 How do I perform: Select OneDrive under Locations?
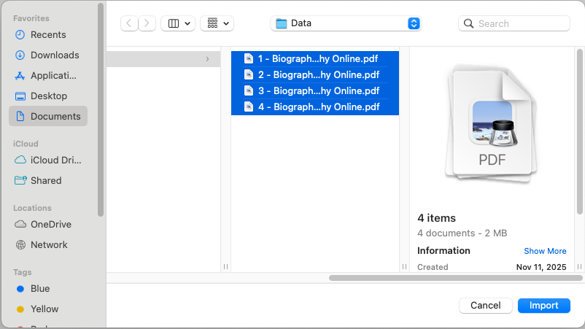tap(50, 224)
